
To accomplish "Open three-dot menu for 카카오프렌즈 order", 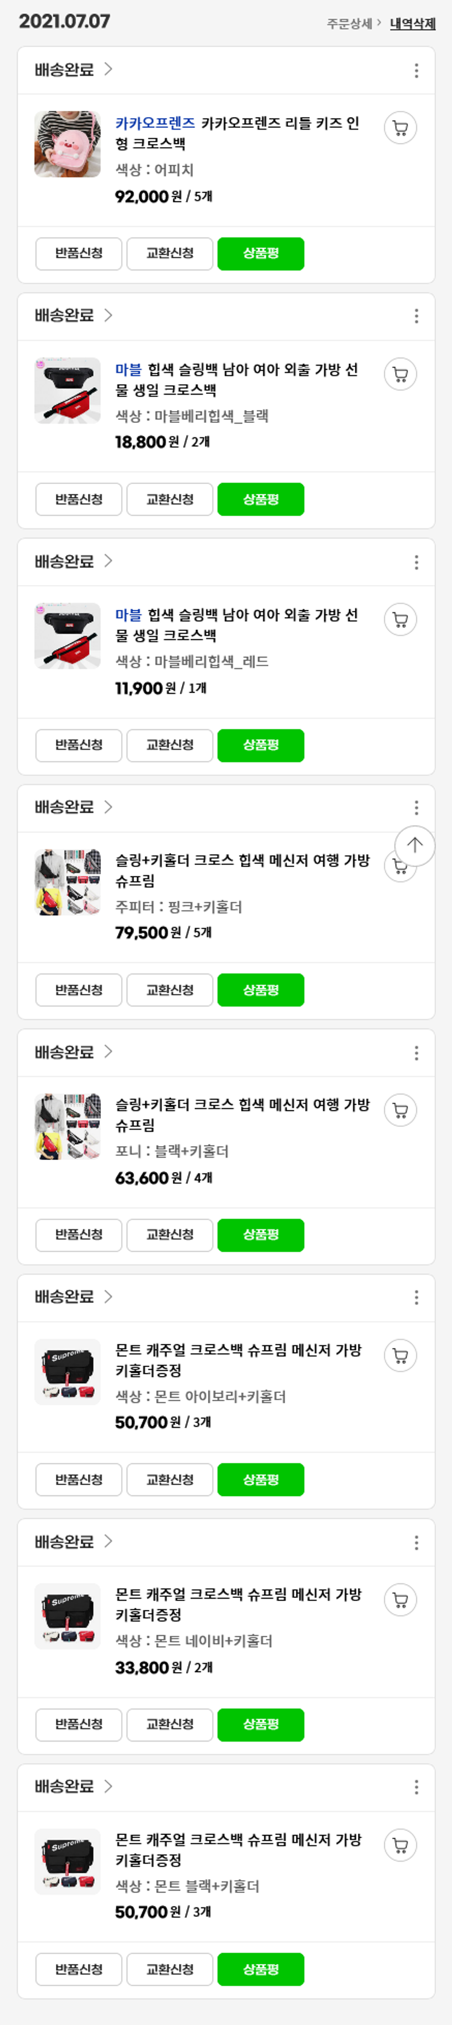I will point(416,71).
